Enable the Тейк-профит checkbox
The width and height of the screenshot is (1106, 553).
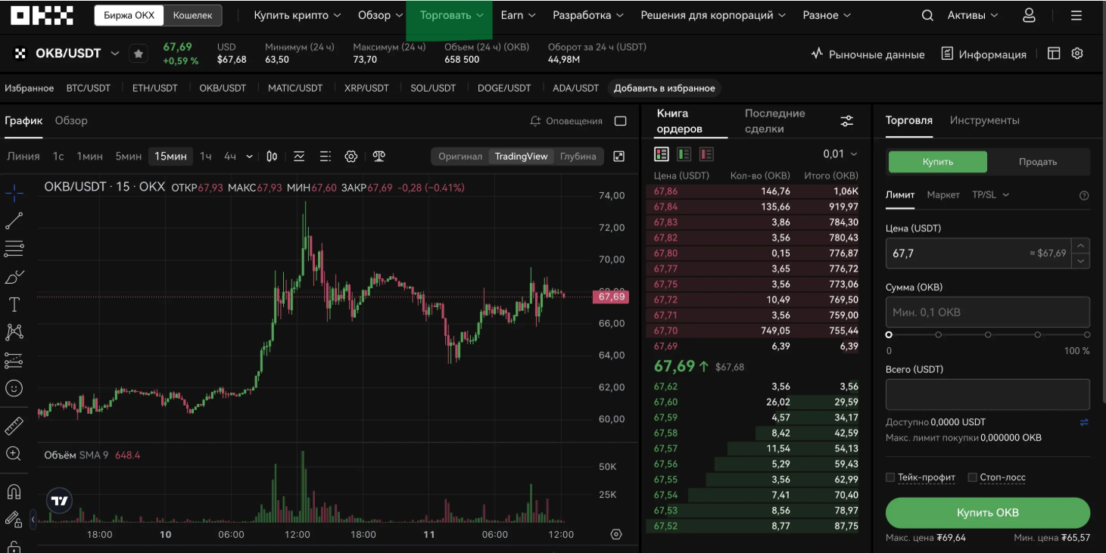pyautogui.click(x=890, y=477)
